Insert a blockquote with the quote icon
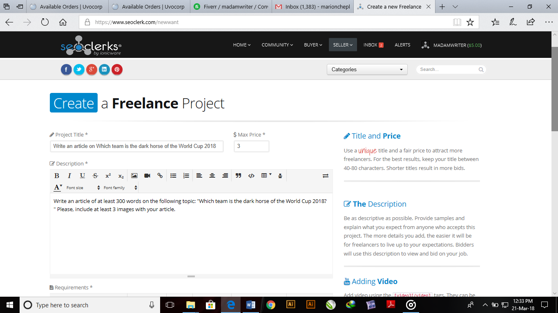Screen dimensions: 558x313 point(239,176)
